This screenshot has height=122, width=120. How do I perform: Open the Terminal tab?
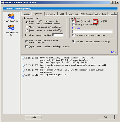[x=51, y=14]
